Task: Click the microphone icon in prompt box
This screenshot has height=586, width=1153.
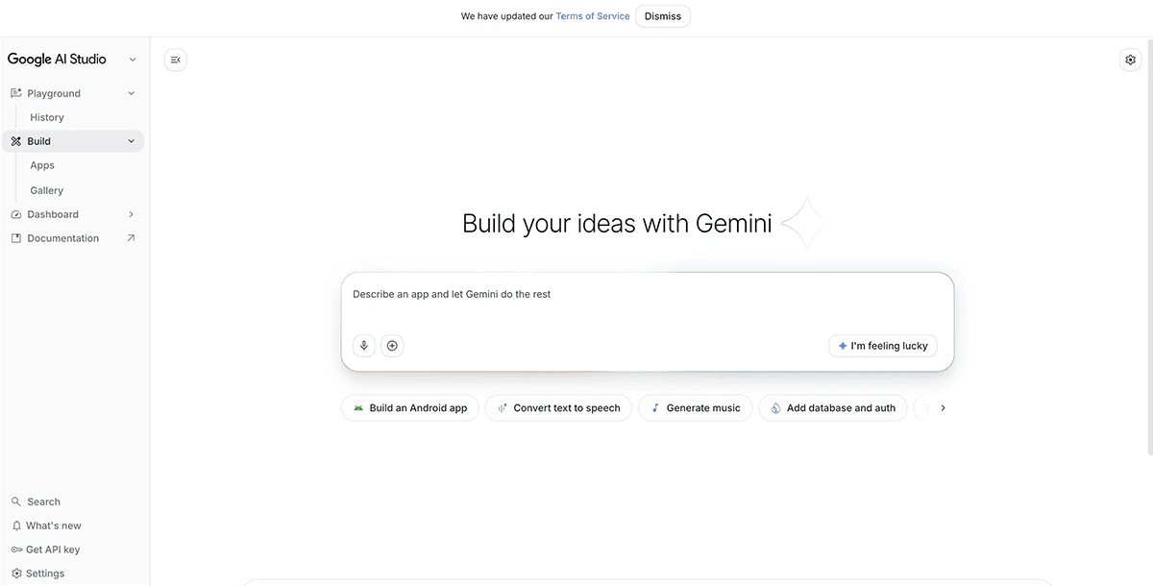Action: tap(364, 346)
